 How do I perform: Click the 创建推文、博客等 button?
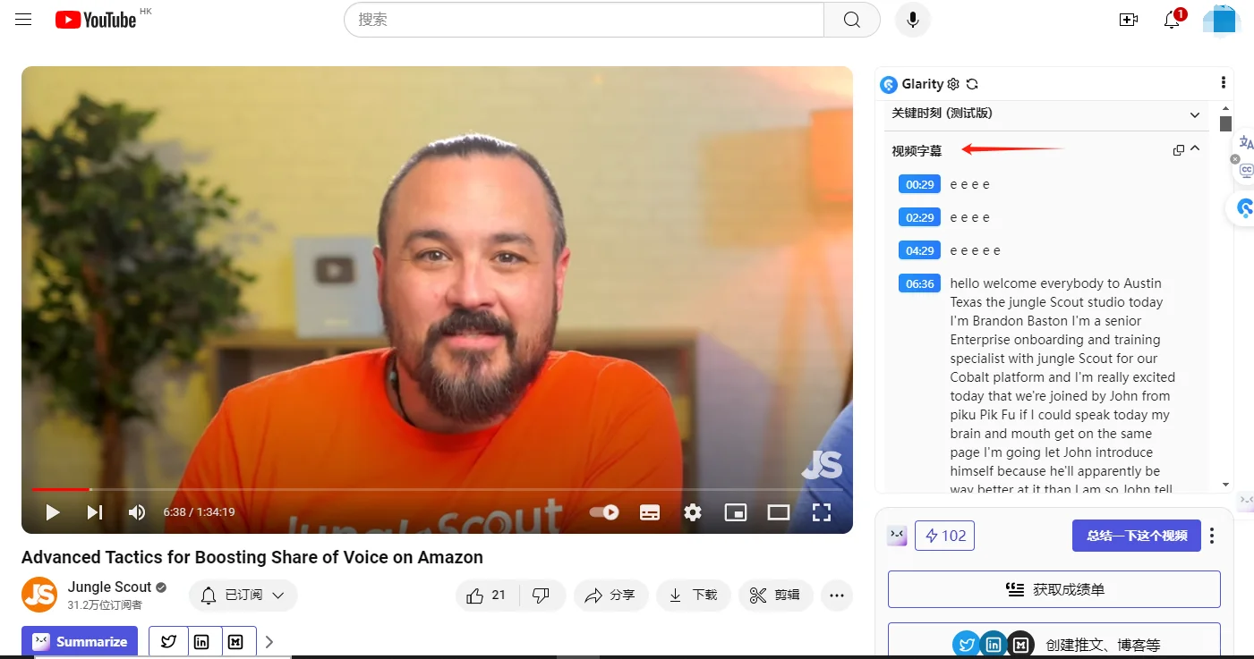(1054, 642)
